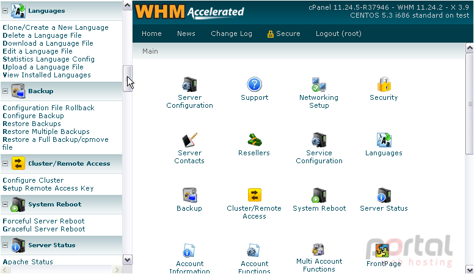Screen dimensions: 474x274
Task: Open the Cluster/Remote Access icon in main panel
Action: coord(254,195)
